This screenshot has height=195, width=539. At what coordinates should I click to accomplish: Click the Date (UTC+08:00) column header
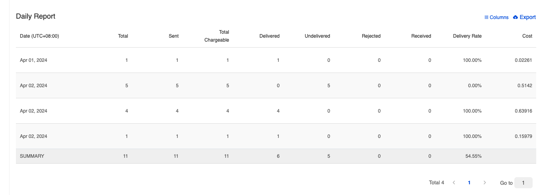[x=39, y=36]
